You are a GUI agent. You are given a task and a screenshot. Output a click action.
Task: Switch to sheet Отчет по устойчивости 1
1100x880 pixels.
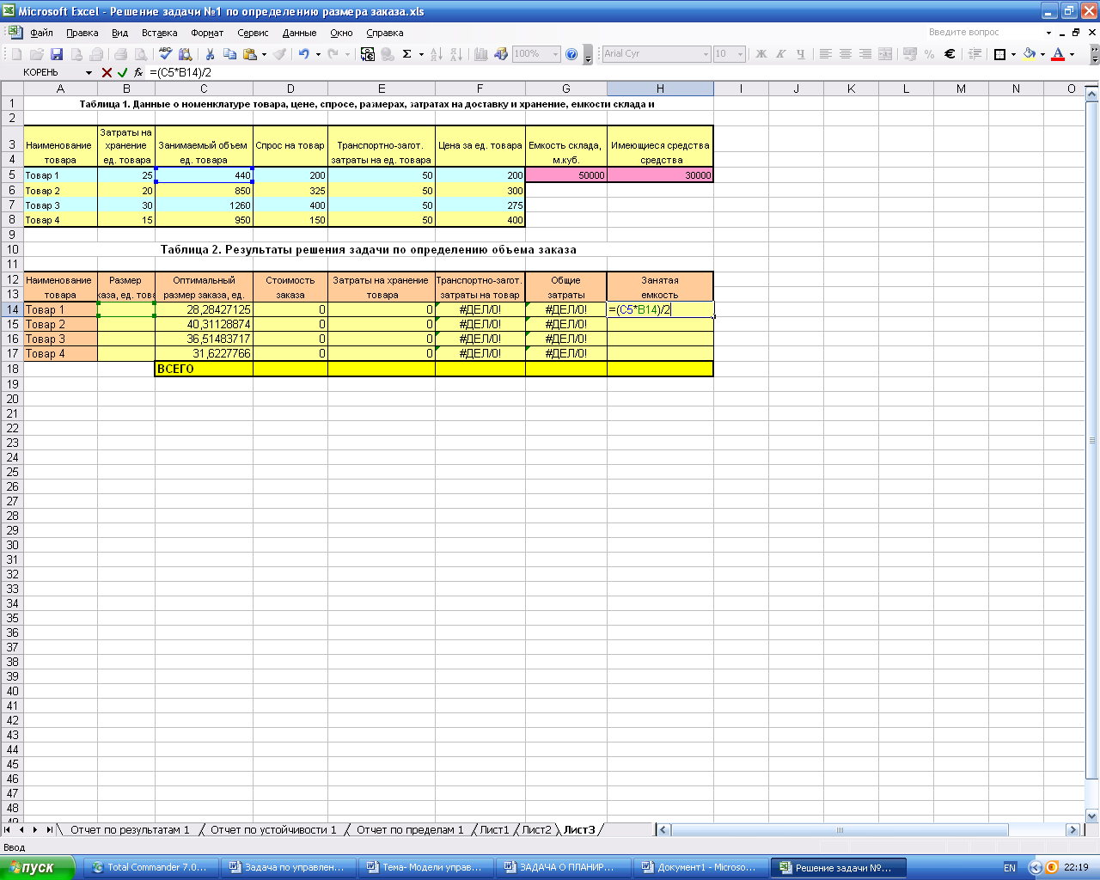tap(273, 829)
